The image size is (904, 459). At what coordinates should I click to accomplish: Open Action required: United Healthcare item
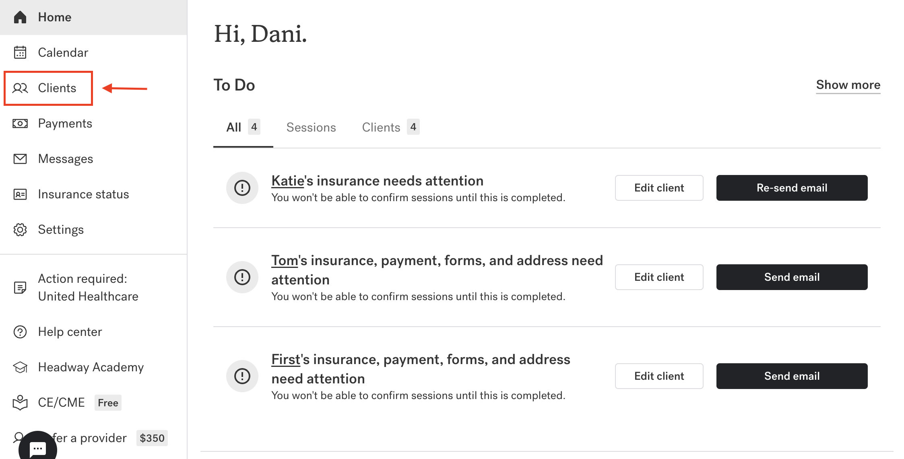[x=88, y=288]
